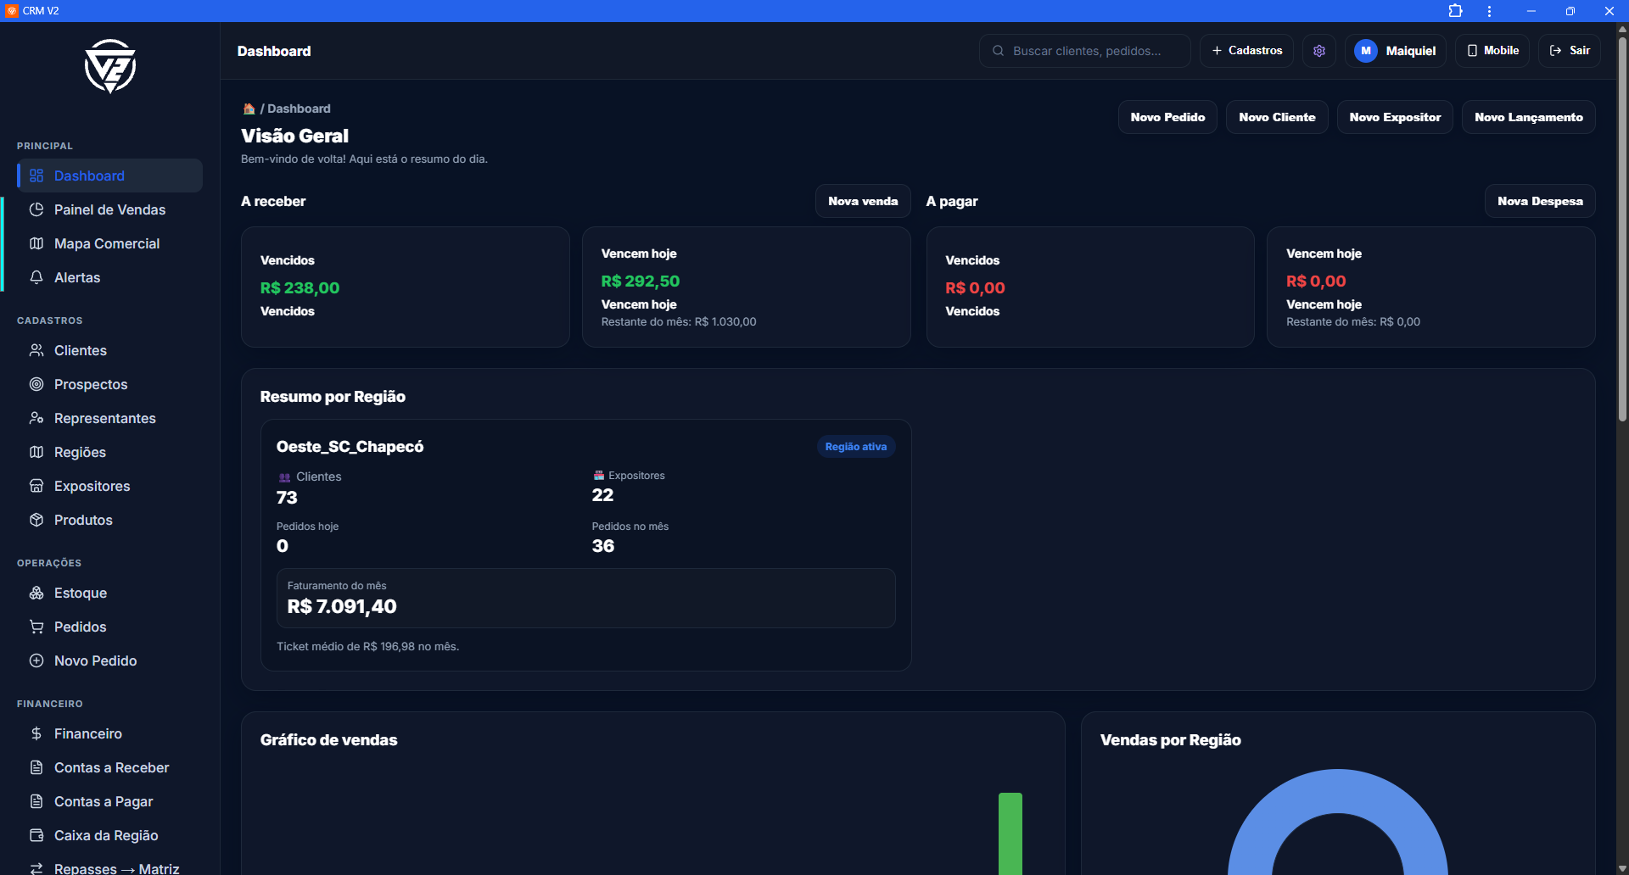Click the M user avatar
Viewport: 1629px width, 875px height.
click(1366, 51)
